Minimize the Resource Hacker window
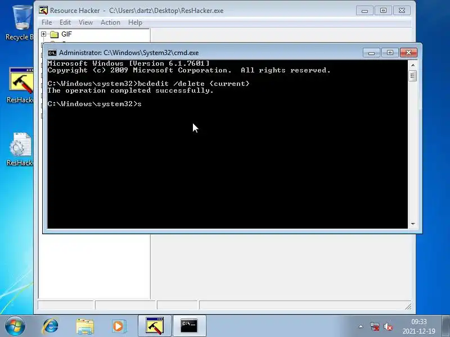The width and height of the screenshot is (450, 337). tap(364, 11)
